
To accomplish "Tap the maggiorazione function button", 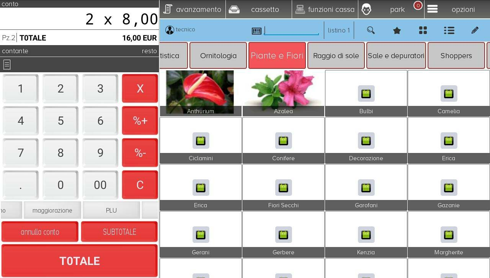I will (52, 210).
